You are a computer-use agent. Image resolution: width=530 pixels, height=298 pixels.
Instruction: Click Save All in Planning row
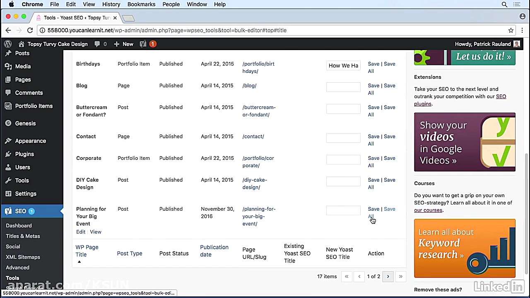pyautogui.click(x=382, y=212)
